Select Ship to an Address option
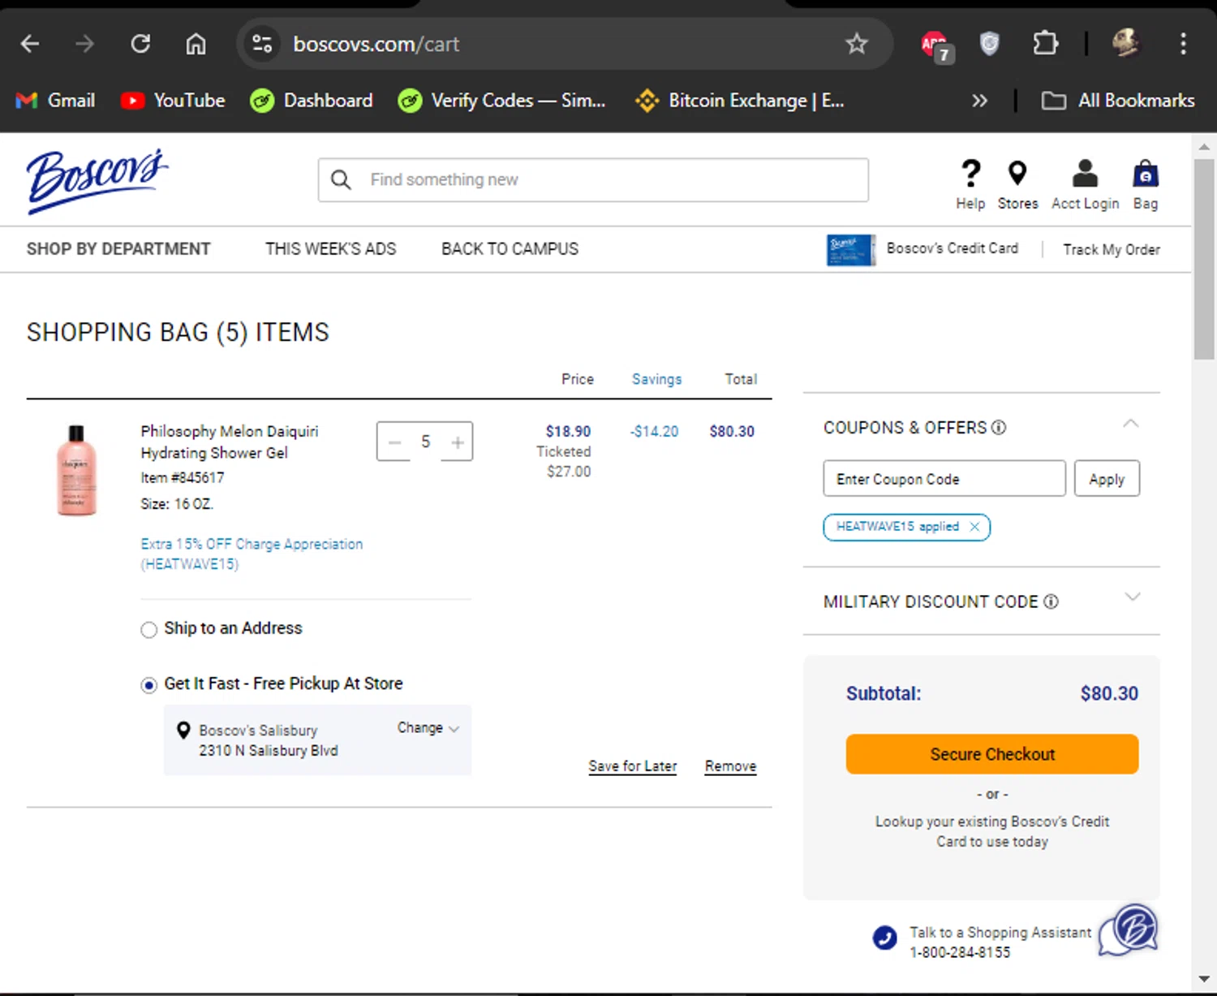This screenshot has height=996, width=1217. point(148,630)
